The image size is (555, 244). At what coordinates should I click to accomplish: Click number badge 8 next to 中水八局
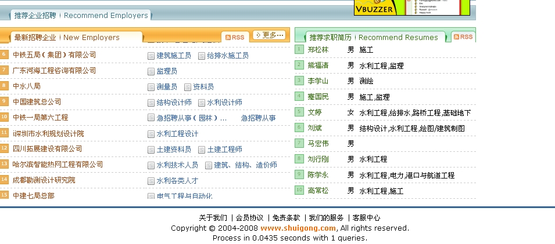(4, 85)
